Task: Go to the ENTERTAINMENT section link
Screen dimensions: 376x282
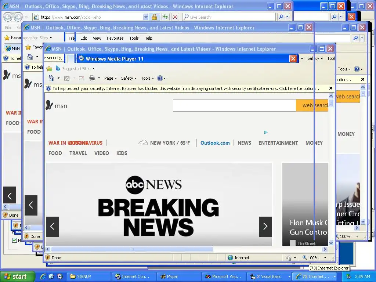Action: pos(278,143)
